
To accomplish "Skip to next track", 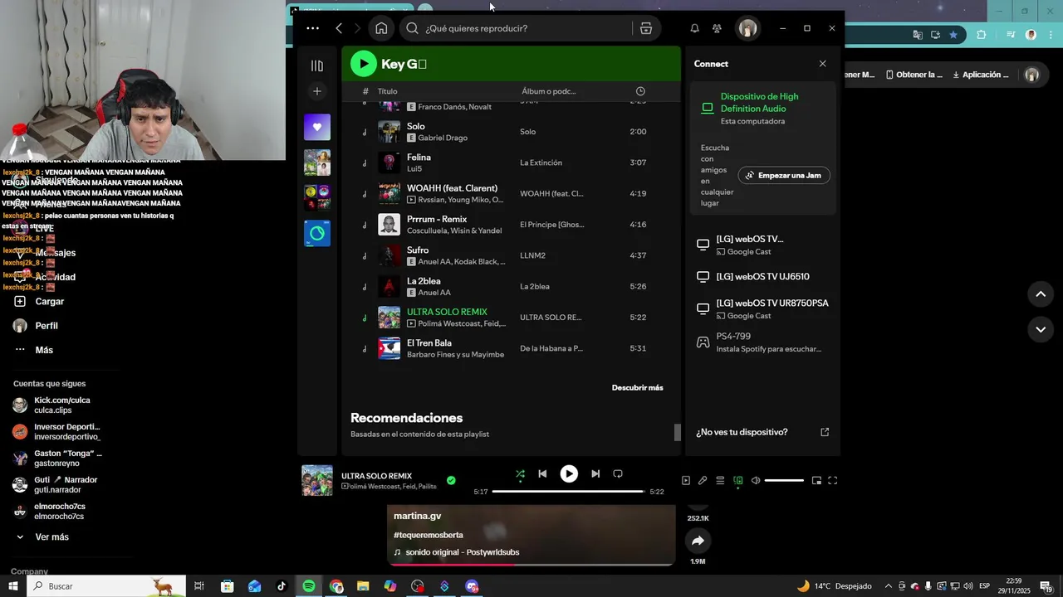I will coord(595,474).
